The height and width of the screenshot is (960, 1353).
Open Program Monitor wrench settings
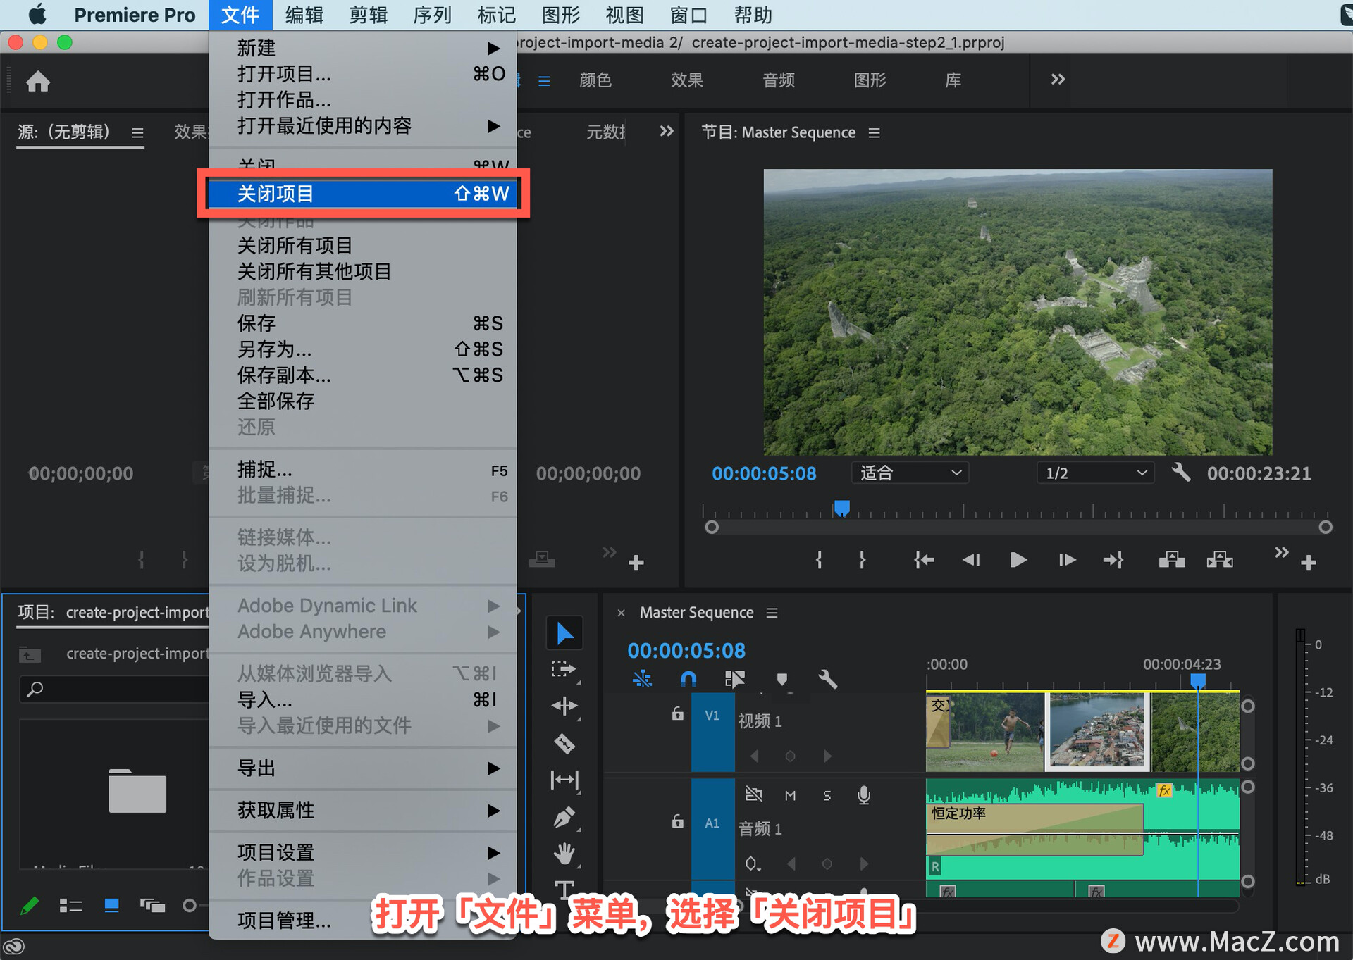pyautogui.click(x=1181, y=473)
